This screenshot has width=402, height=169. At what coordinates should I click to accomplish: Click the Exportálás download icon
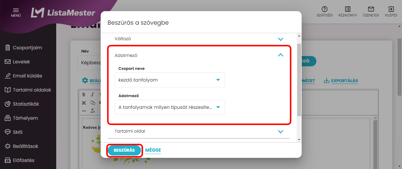[326, 81]
